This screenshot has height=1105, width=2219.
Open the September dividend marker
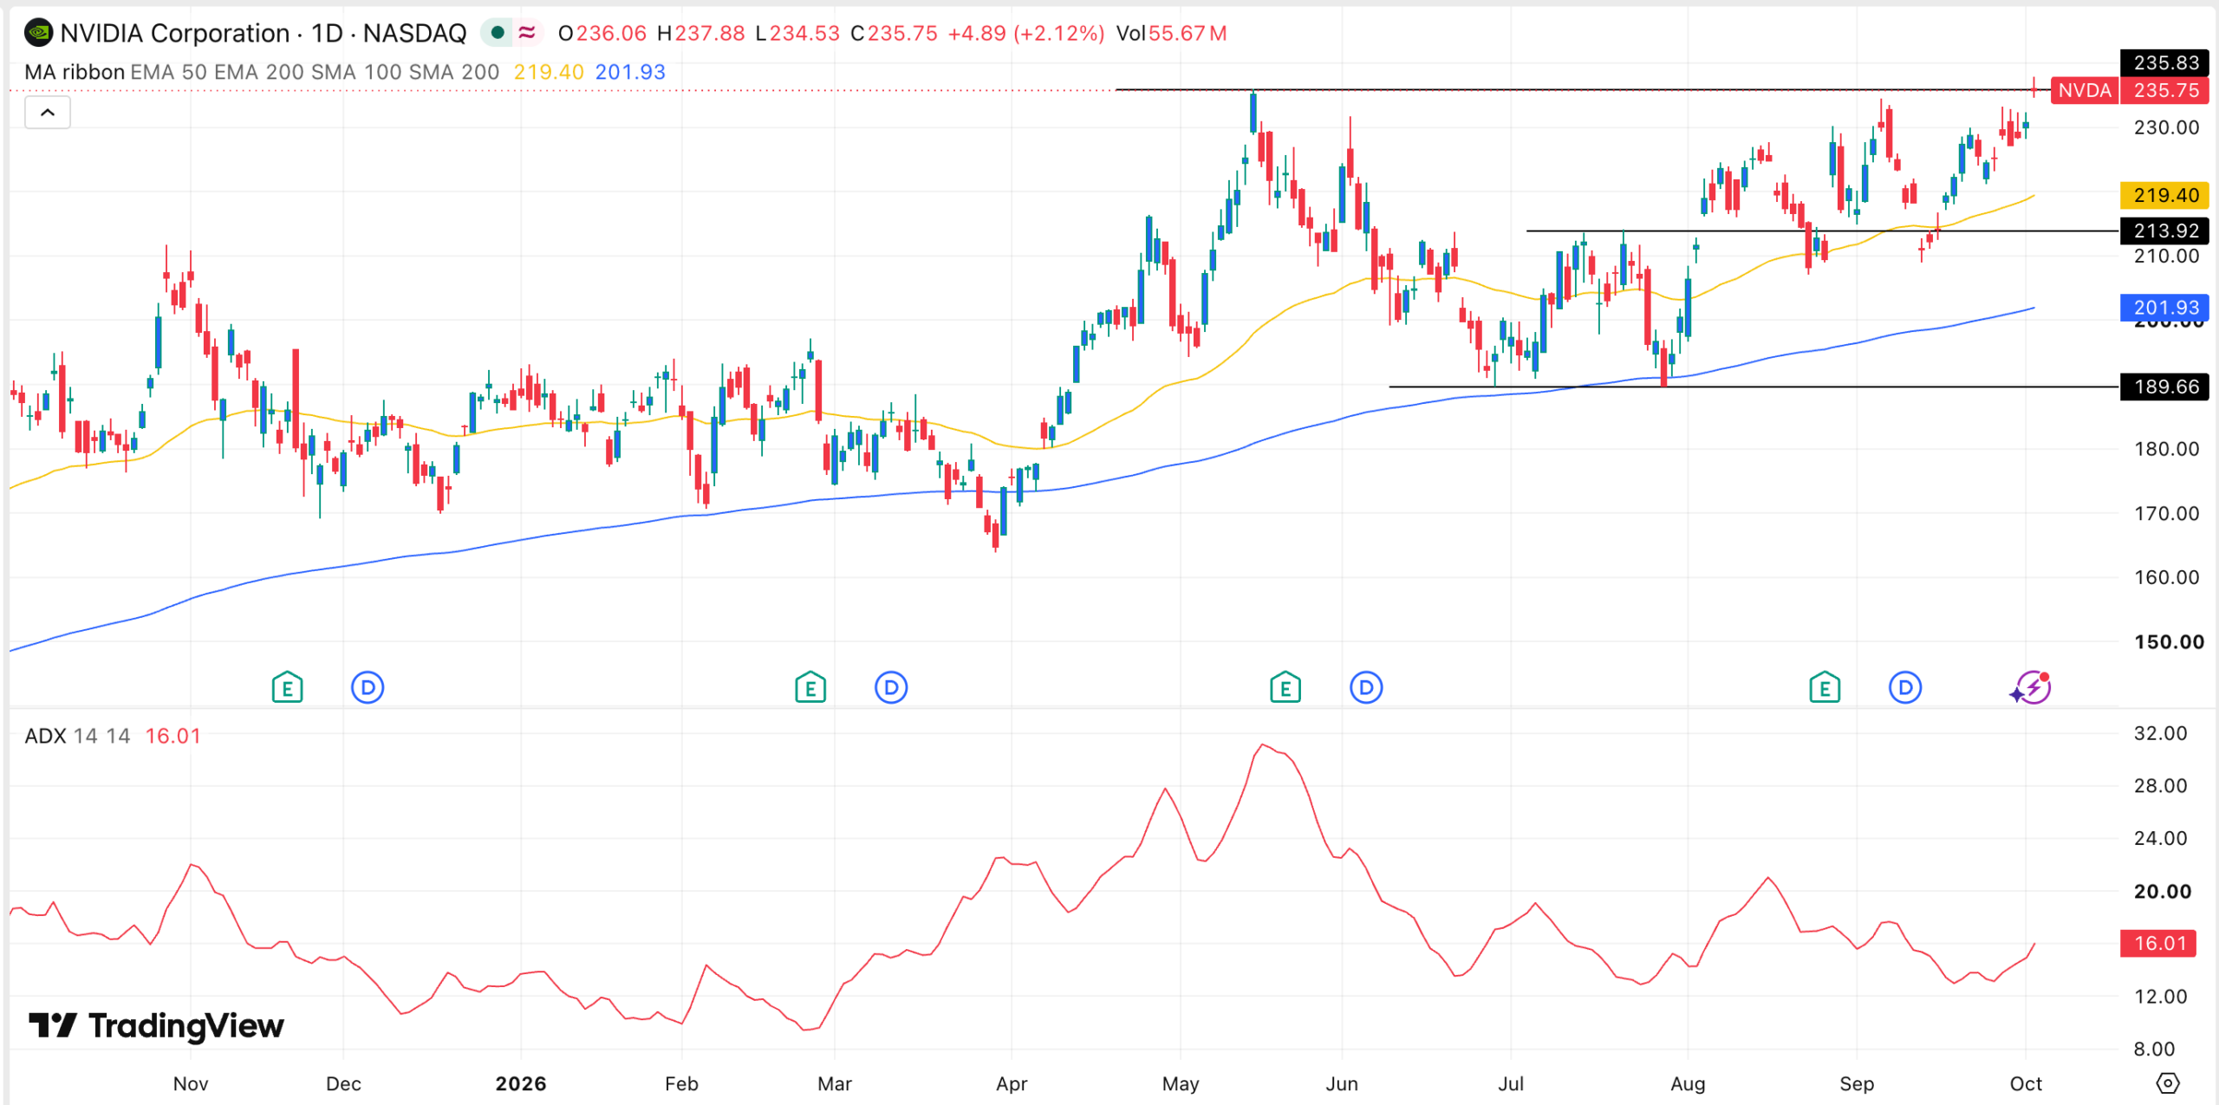coord(1905,688)
